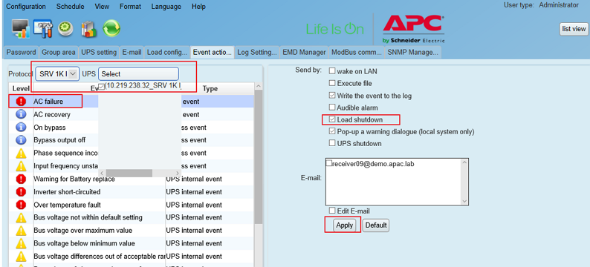
Task: Toggle Pop-up a warning dialogue checkbox
Action: tap(332, 131)
